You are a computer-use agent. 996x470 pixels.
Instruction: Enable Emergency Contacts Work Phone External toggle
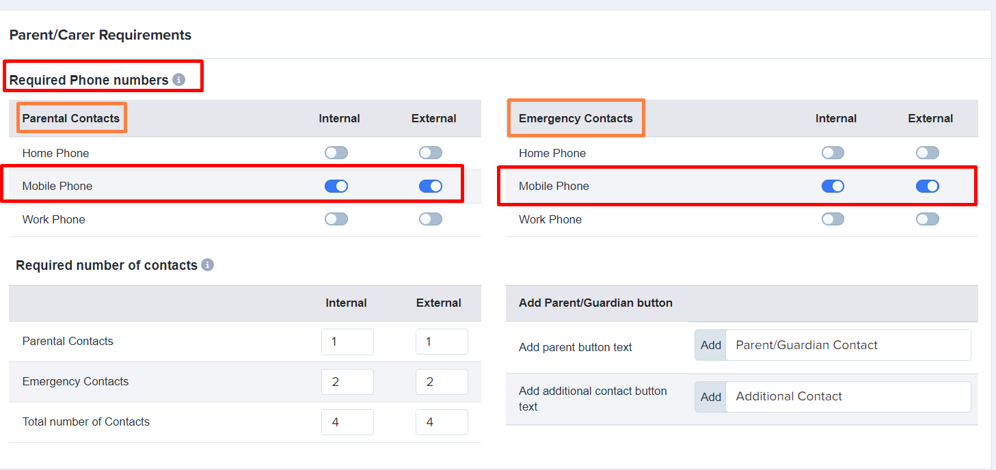(x=928, y=219)
